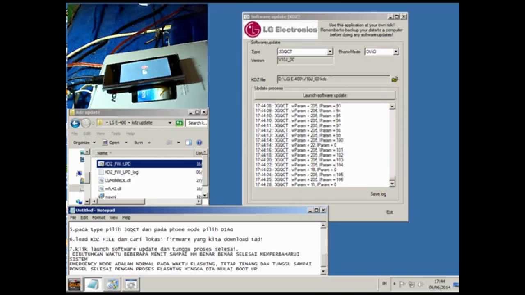Expand the Explorer address bar history dropdown
This screenshot has width=525, height=295.
pyautogui.click(x=170, y=123)
